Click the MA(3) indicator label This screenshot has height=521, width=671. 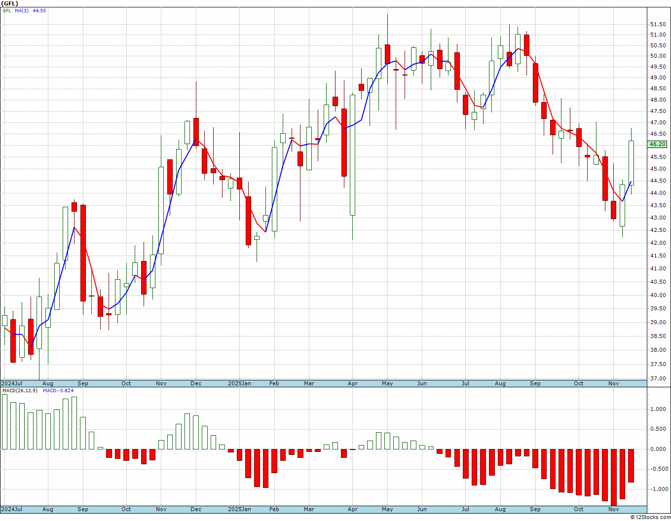[x=22, y=11]
